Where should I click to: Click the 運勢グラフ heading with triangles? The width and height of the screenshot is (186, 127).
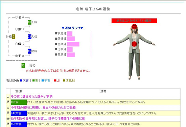tap(72, 28)
